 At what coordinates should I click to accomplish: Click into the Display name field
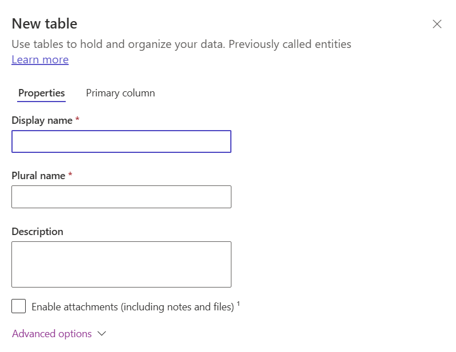(121, 141)
